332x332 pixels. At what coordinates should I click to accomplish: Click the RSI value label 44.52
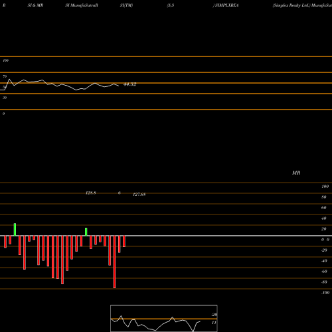pos(130,84)
